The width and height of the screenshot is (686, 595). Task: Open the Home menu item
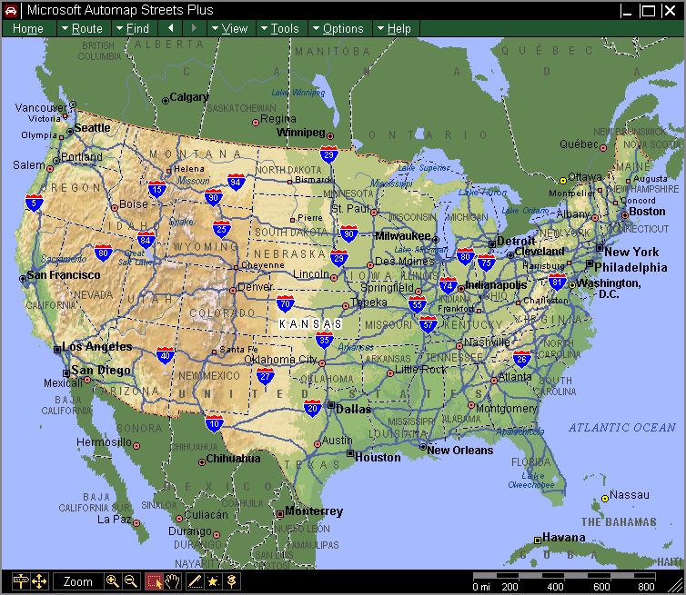tap(28, 29)
